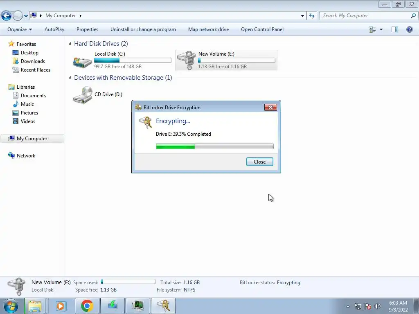
Task: Launch Windows Media Player from taskbar
Action: click(61, 306)
